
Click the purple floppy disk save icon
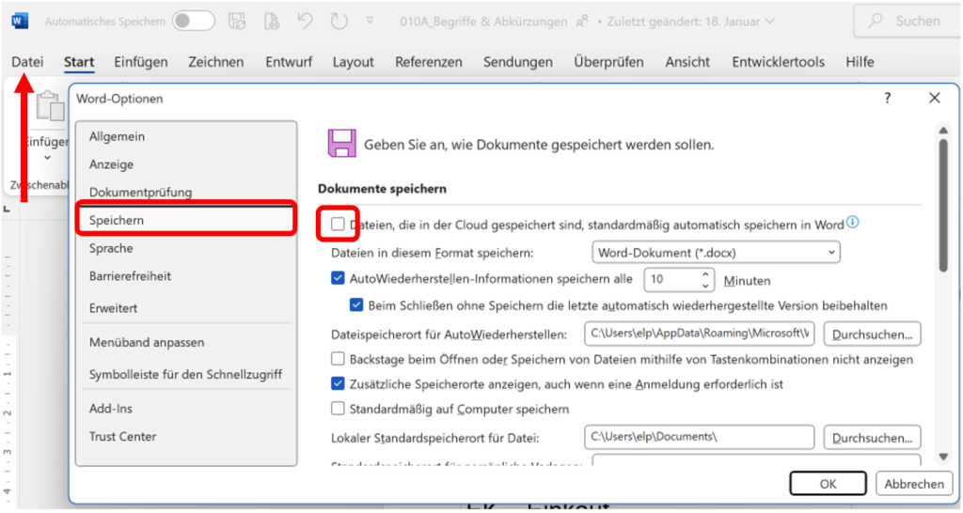342,144
